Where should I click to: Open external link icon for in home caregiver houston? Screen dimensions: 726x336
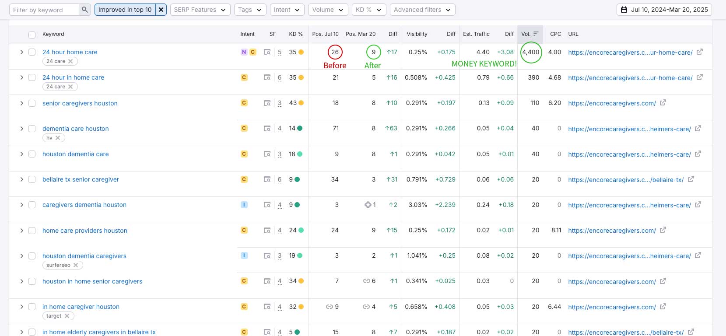click(x=663, y=306)
